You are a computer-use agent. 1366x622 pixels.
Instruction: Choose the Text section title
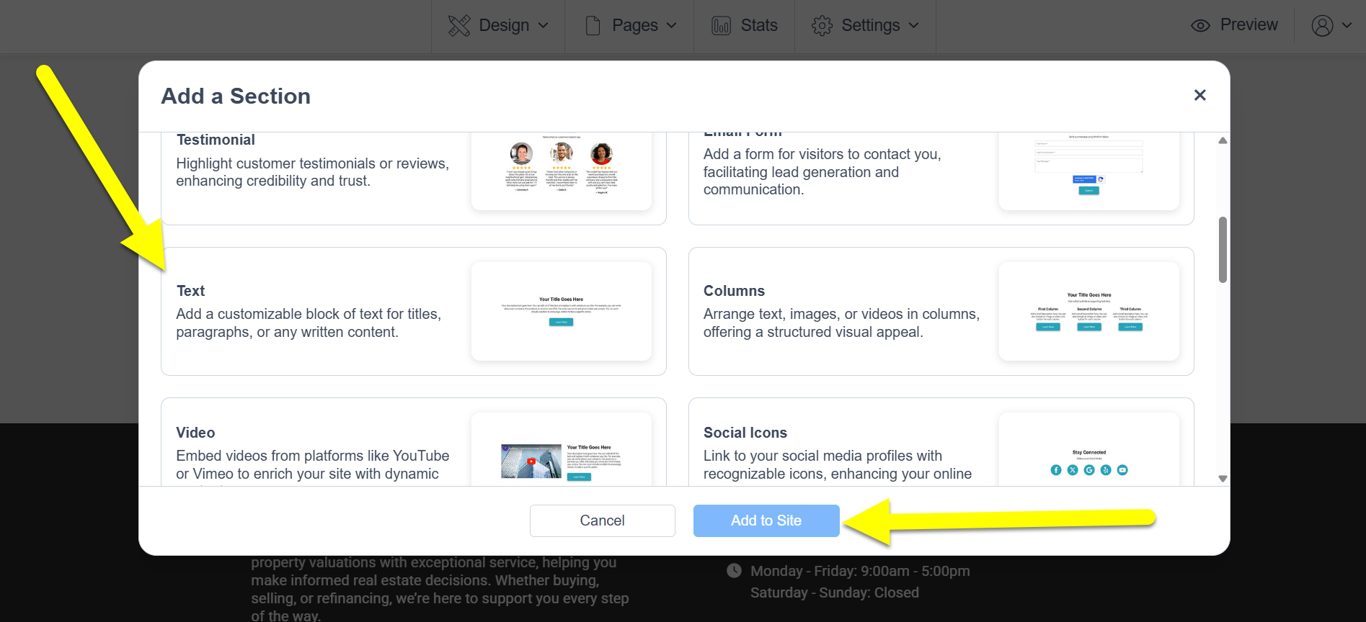coord(190,291)
